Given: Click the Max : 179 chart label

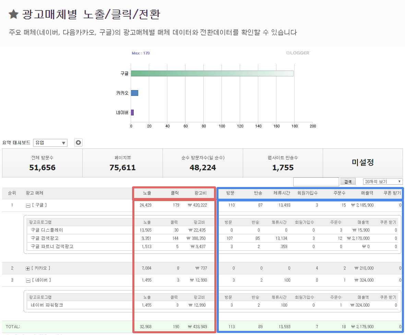Looking at the screenshot, I should [x=141, y=53].
